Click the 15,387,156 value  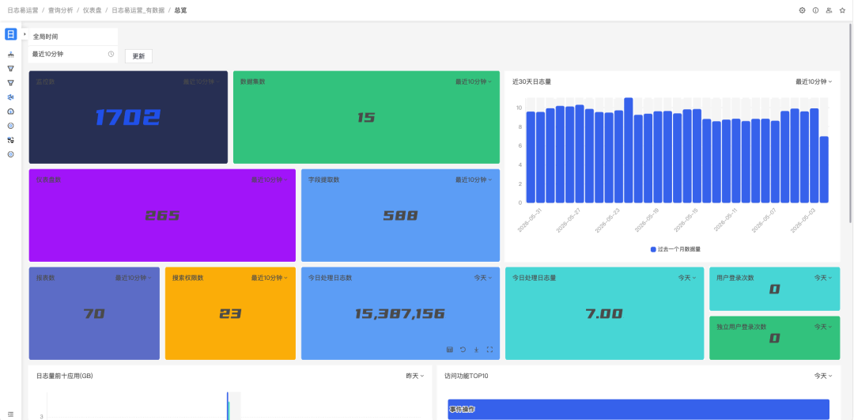[x=400, y=313]
